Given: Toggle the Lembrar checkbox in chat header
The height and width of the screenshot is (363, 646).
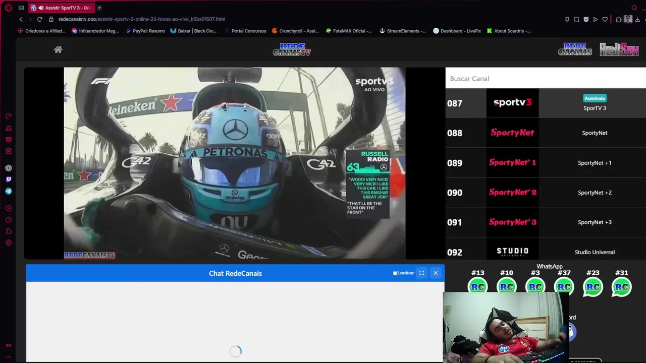Looking at the screenshot, I should click(x=395, y=273).
